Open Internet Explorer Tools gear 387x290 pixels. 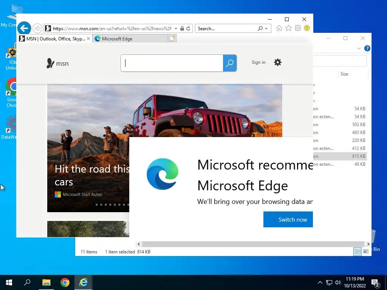click(298, 28)
